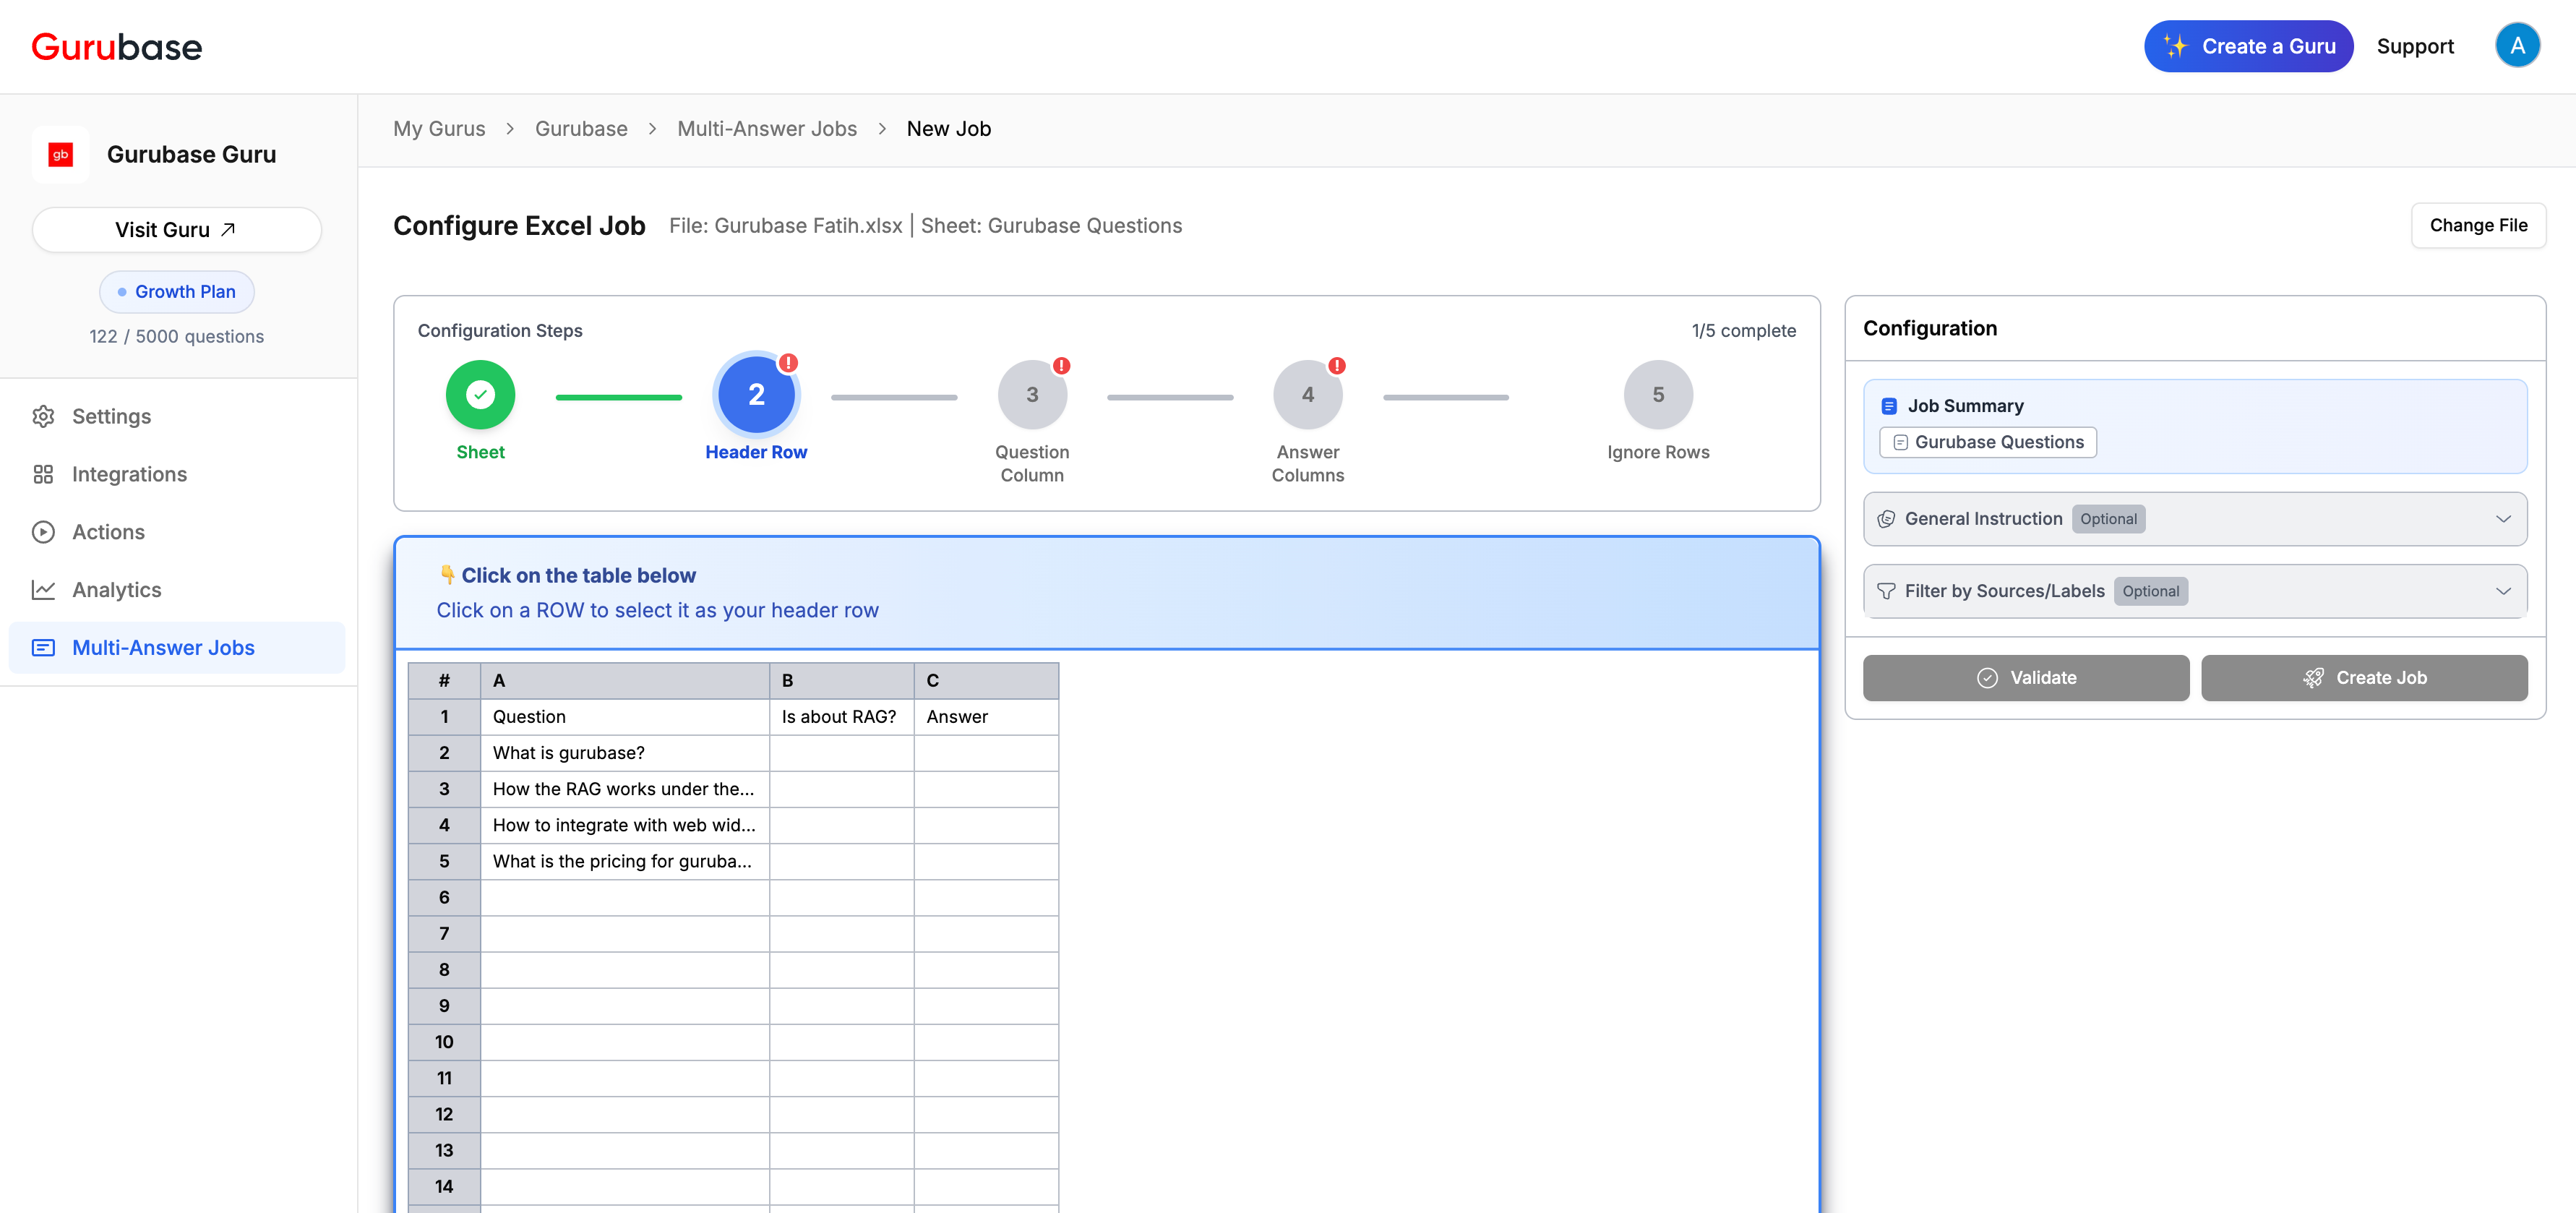Open Multi-Answer Jobs from breadcrumb
This screenshot has width=2576, height=1213.
click(x=767, y=128)
